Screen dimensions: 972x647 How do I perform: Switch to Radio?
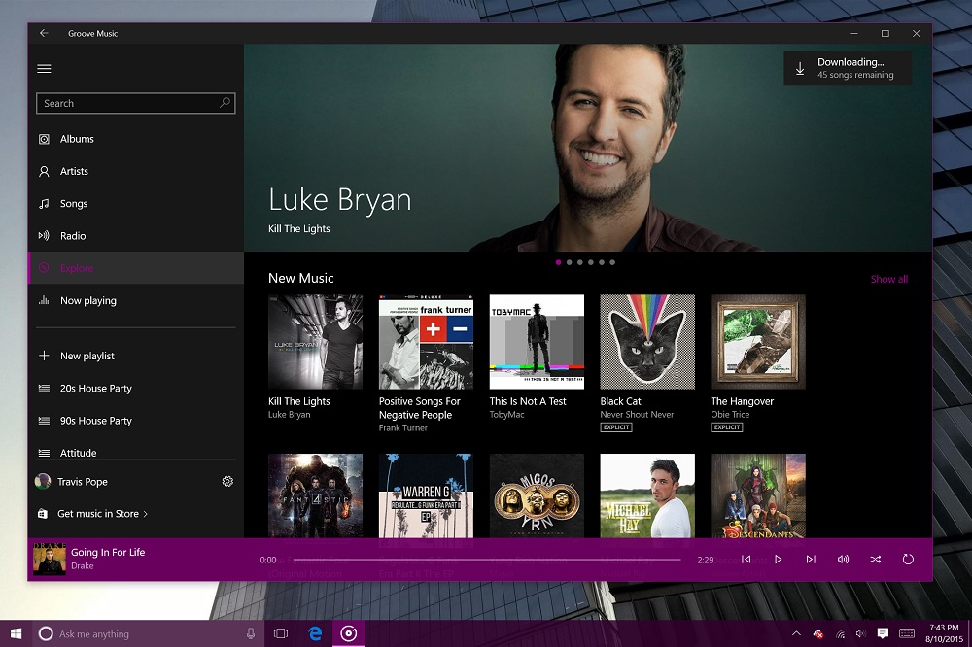pos(136,235)
